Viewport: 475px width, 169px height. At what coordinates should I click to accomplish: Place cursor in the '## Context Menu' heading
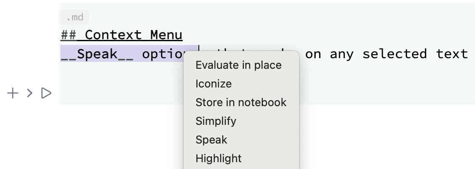tap(122, 35)
